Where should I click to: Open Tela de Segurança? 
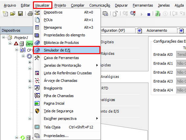pos(67,111)
